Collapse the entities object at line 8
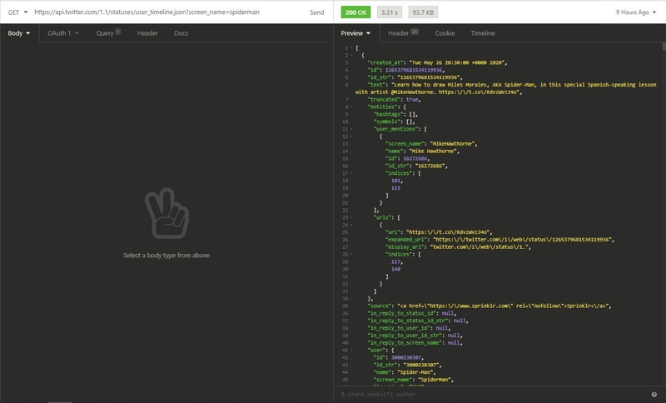The height and width of the screenshot is (403, 666). (x=351, y=107)
